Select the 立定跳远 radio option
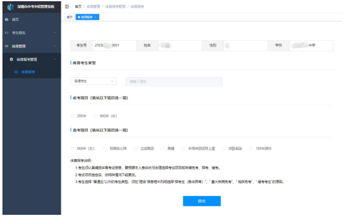345x224 pixels. coord(135,149)
